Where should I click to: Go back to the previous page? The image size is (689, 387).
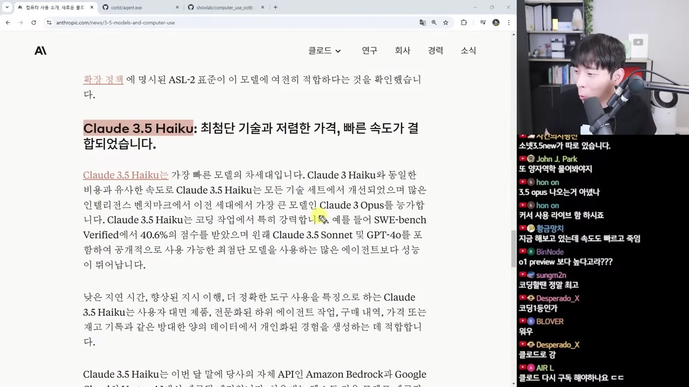(8, 23)
